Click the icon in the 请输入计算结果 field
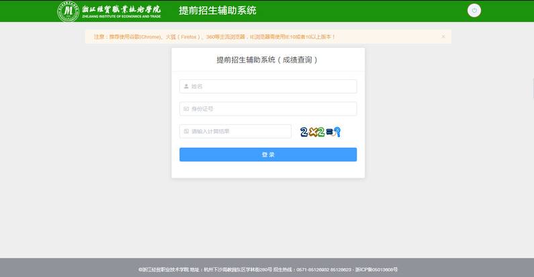The height and width of the screenshot is (277, 534). click(186, 131)
